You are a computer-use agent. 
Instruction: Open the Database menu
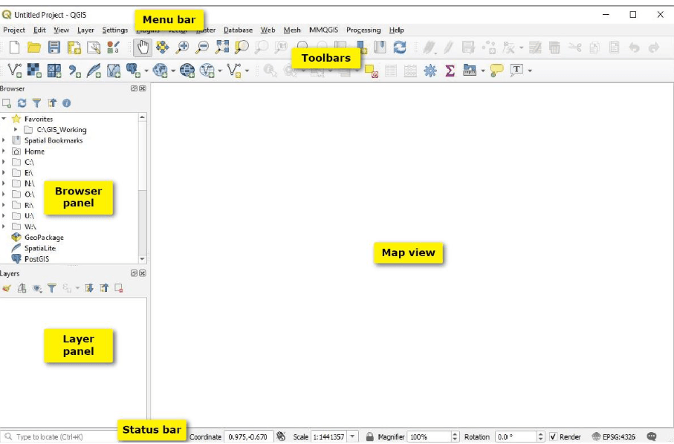point(238,30)
